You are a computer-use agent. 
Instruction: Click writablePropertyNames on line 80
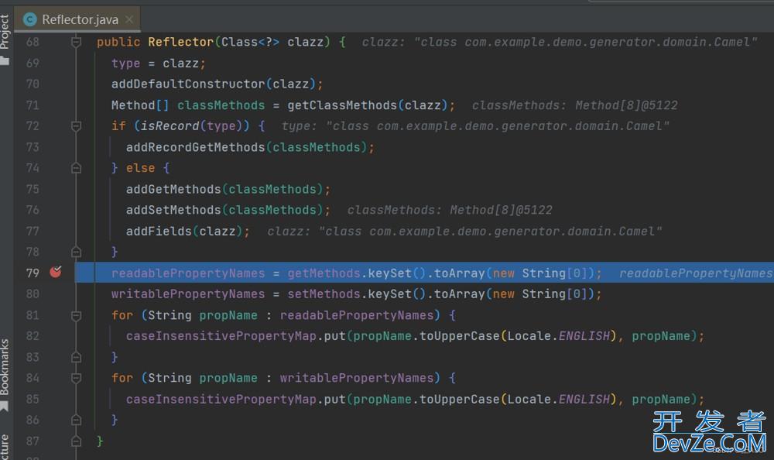click(x=188, y=294)
